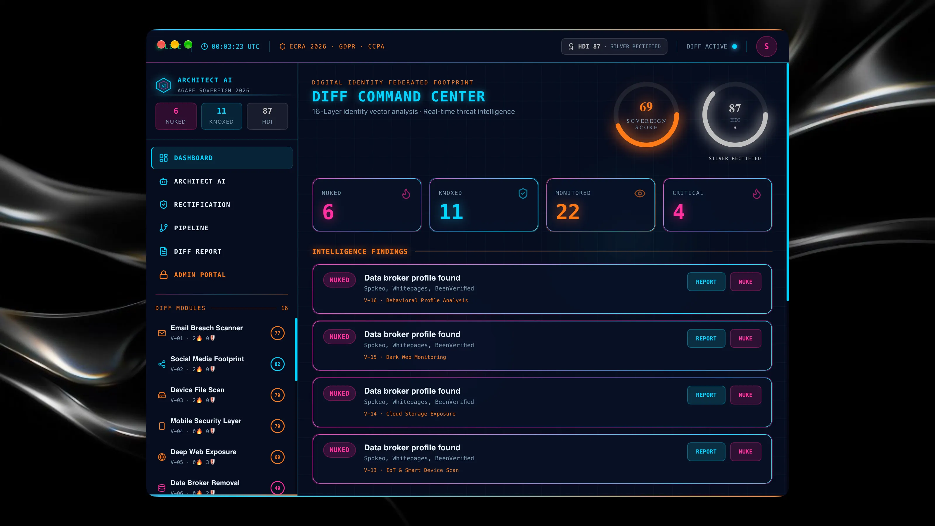The height and width of the screenshot is (526, 935).
Task: Click the drive icon for Device File Scan
Action: tap(162, 395)
